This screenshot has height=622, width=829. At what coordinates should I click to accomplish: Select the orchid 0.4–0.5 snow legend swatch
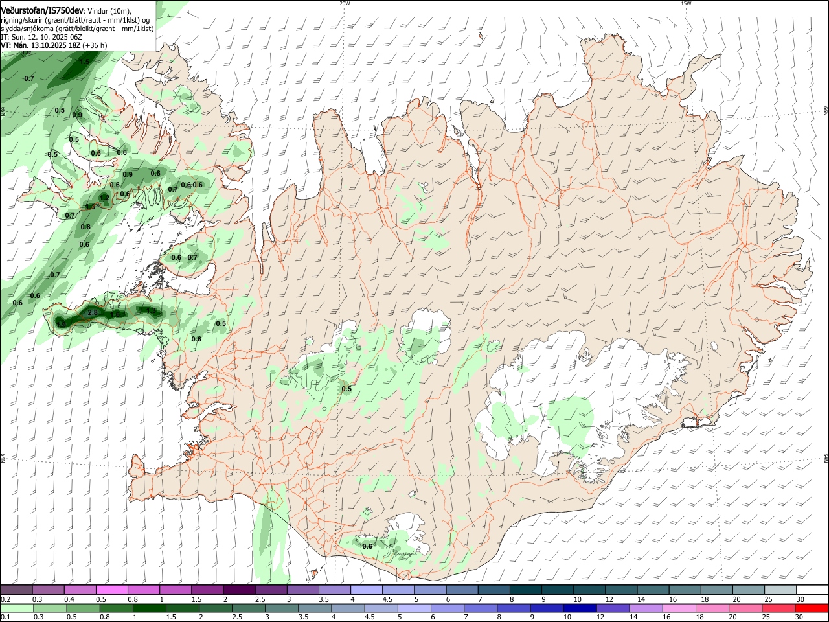click(x=80, y=590)
